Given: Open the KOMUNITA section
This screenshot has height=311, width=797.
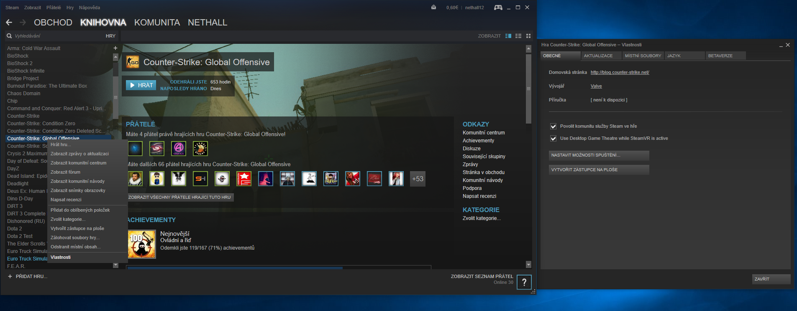Looking at the screenshot, I should (x=157, y=23).
